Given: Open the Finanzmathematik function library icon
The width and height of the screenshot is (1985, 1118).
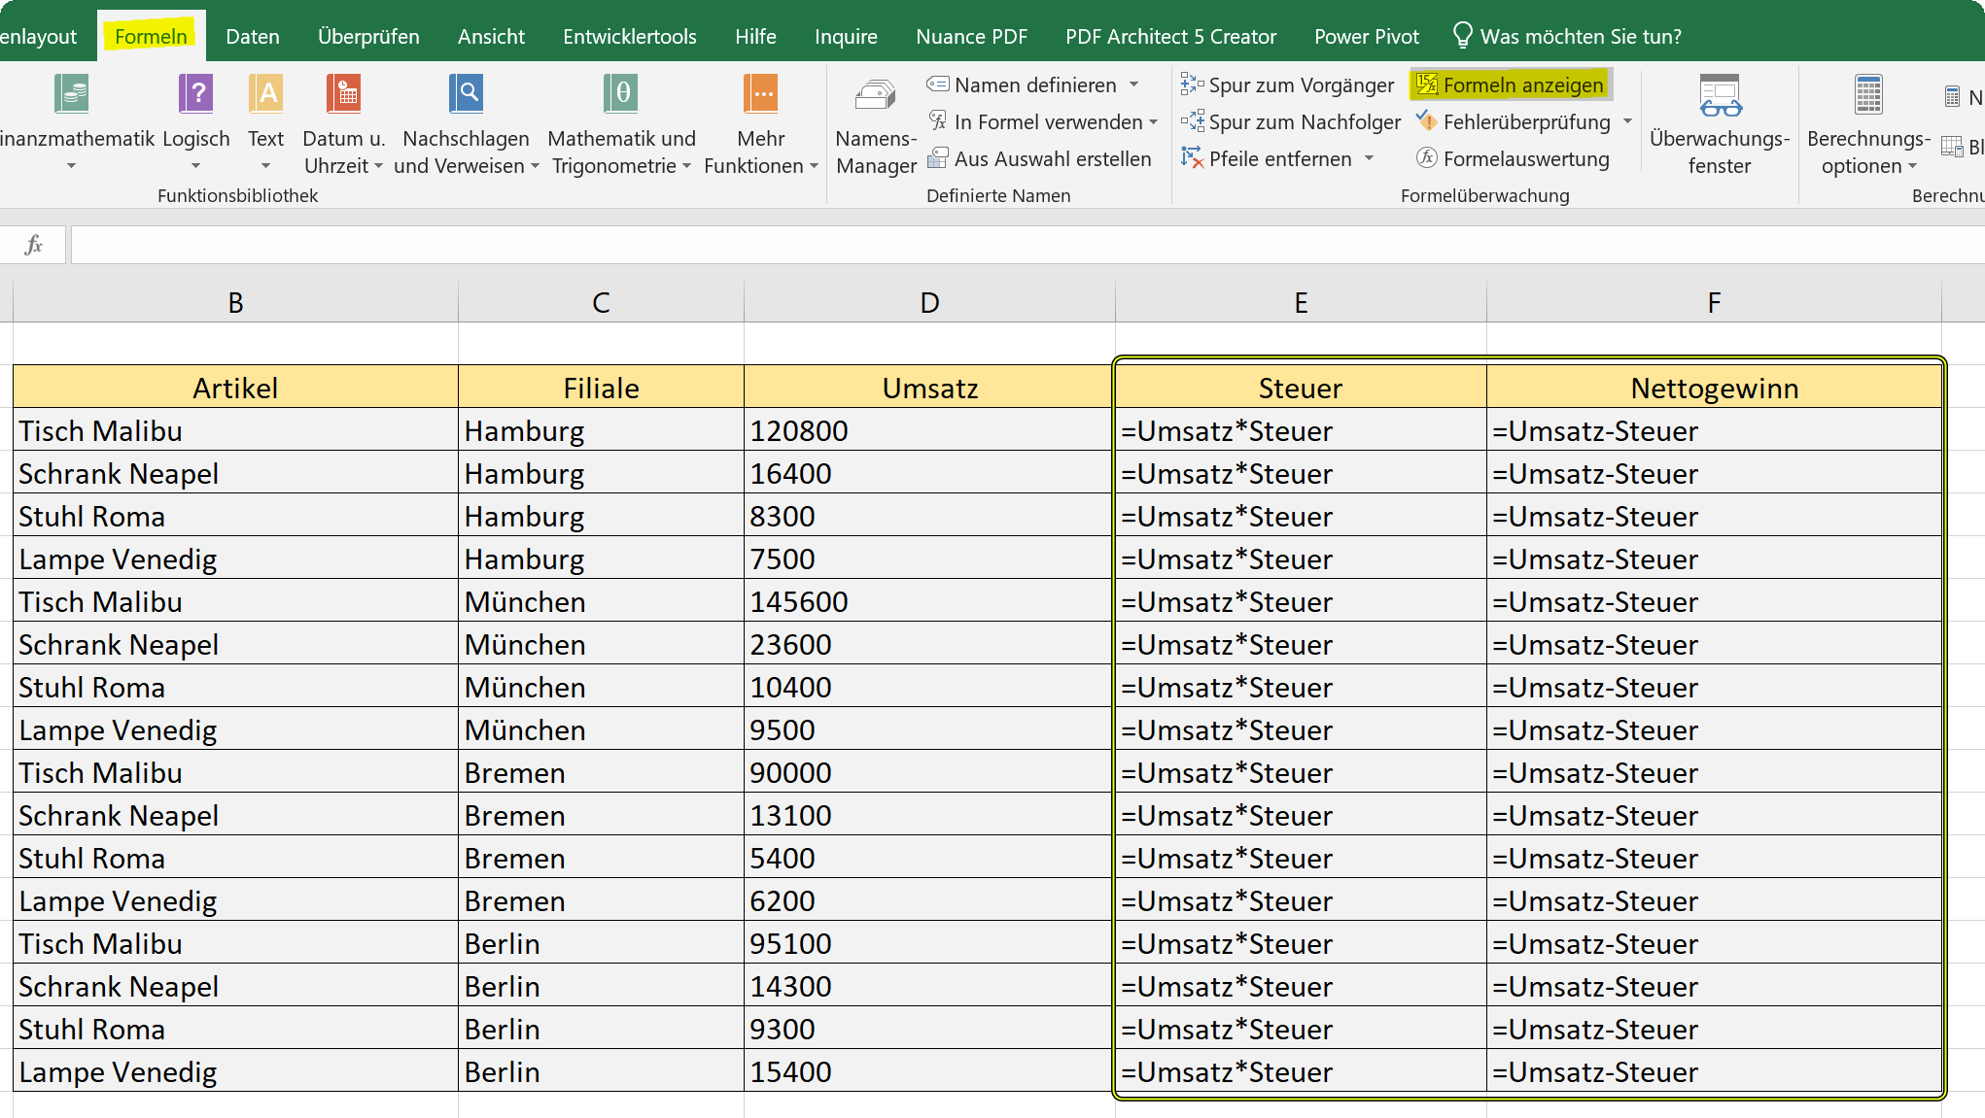Looking at the screenshot, I should tap(72, 94).
